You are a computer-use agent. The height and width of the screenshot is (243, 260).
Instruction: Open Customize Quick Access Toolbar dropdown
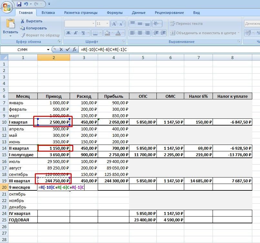[49, 4]
